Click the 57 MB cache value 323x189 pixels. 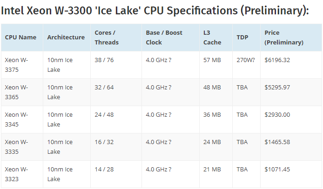[x=212, y=60]
